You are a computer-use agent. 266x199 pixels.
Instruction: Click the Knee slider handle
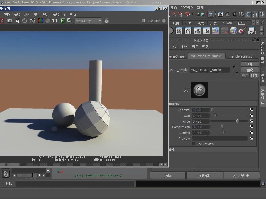[237, 121]
